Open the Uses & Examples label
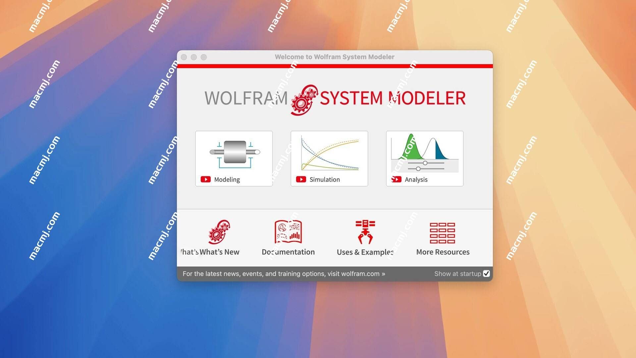Viewport: 636px width, 358px height. click(365, 252)
